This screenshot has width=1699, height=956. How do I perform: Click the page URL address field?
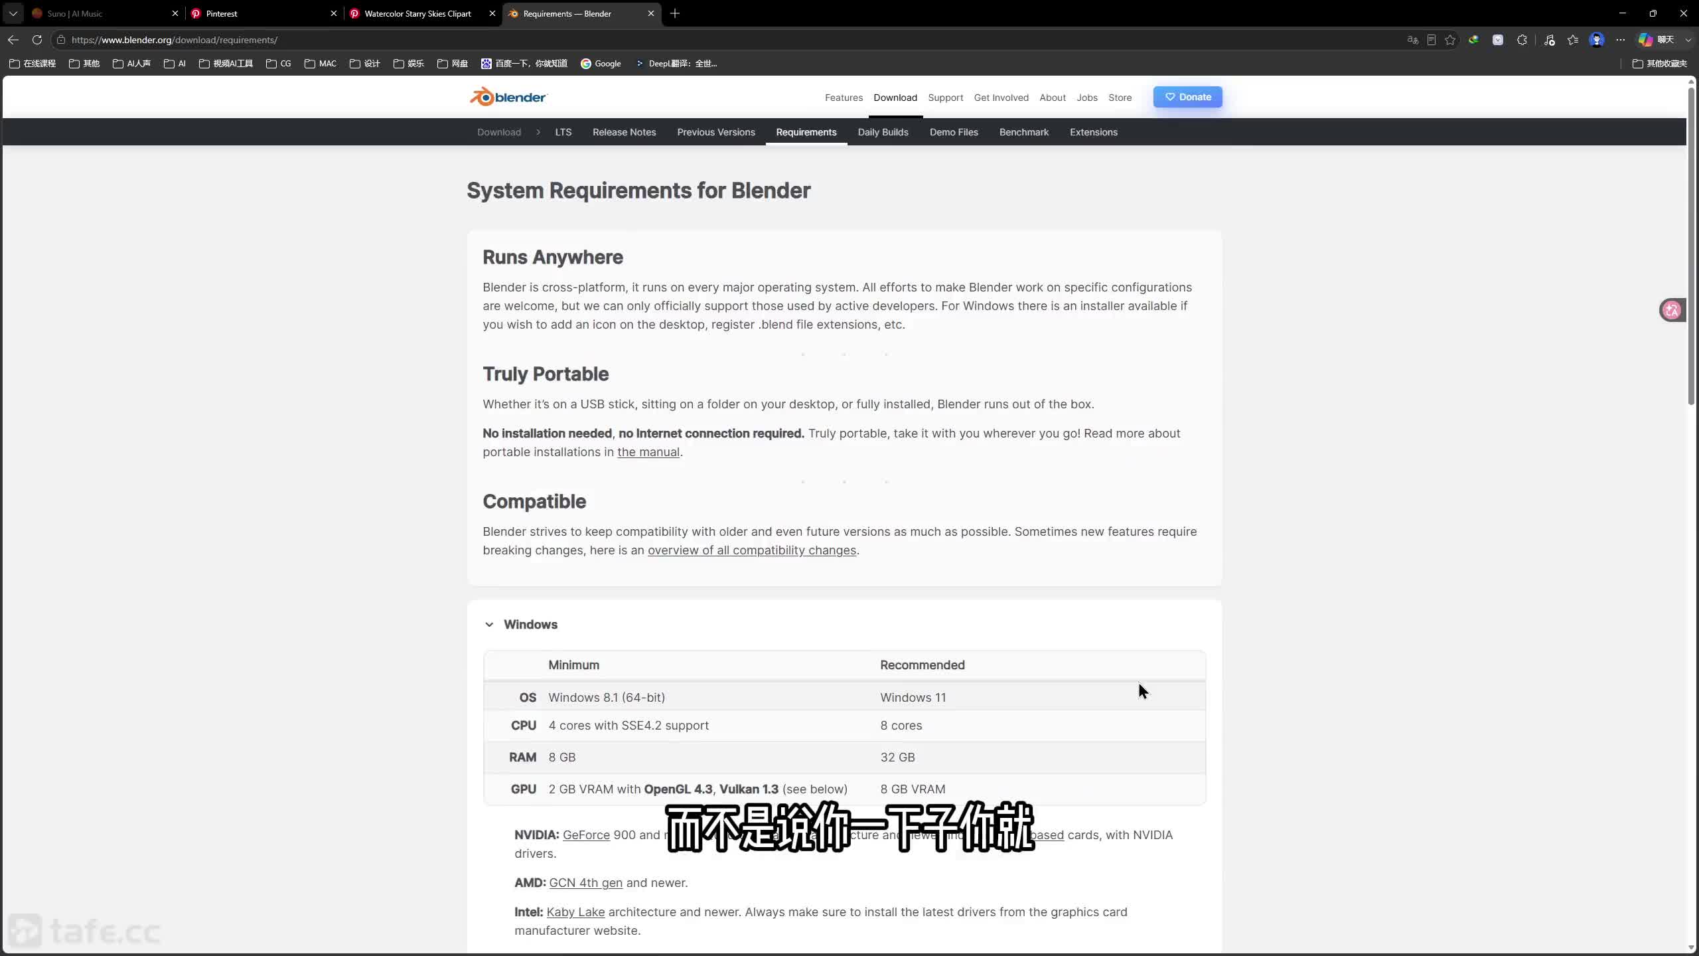(x=730, y=40)
